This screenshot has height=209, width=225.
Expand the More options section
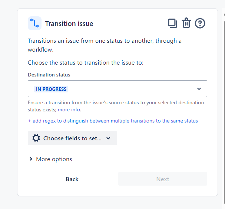[x=54, y=159]
